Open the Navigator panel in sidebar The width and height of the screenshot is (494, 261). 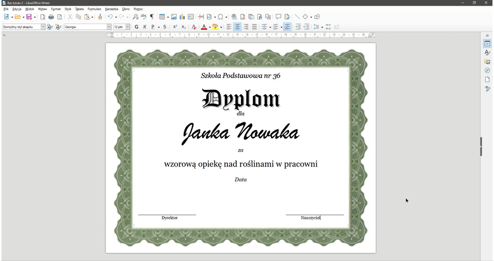(487, 70)
